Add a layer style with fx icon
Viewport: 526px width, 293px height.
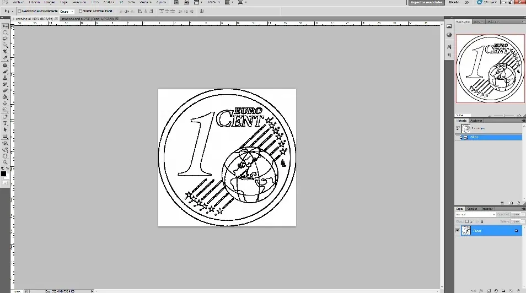(x=481, y=291)
